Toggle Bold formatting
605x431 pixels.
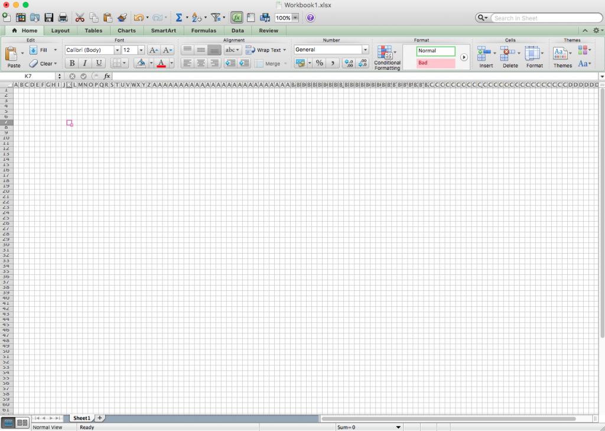tap(71, 63)
